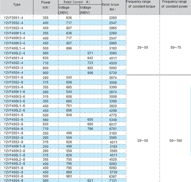Click the 963 current value for Y2VP4503-8
The image size is (191, 182).
[69, 176]
